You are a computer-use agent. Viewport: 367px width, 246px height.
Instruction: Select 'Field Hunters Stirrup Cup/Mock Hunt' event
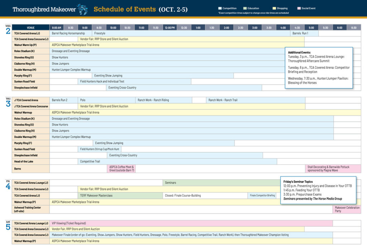pos(100,149)
